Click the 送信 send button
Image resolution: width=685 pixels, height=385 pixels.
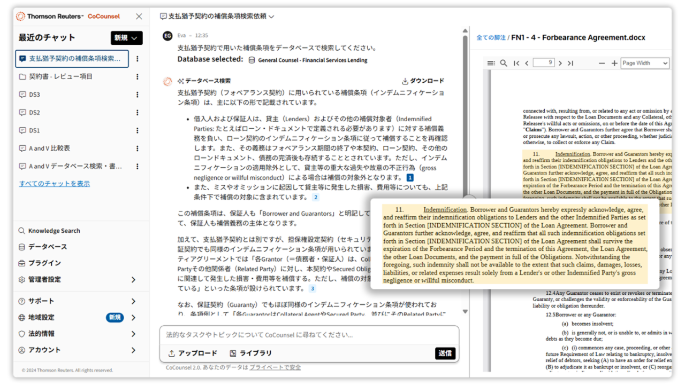[445, 353]
